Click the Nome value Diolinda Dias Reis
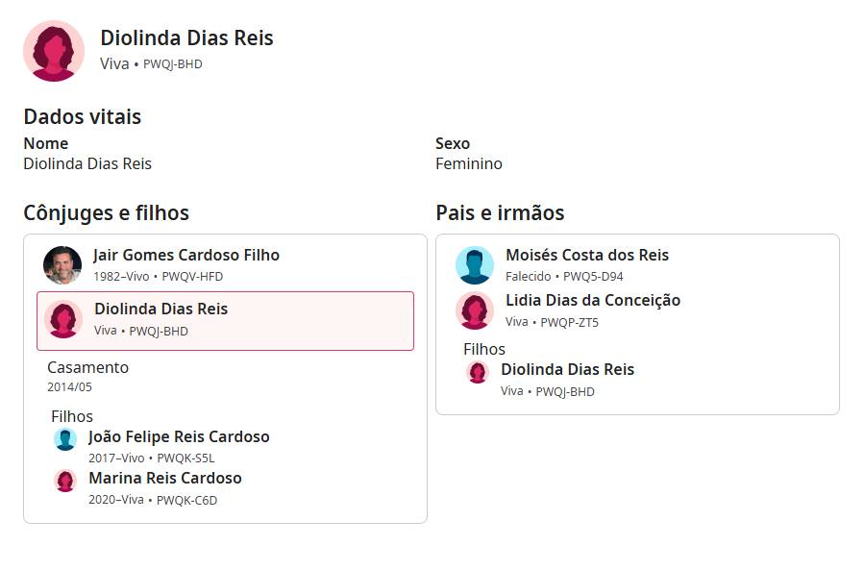 [87, 163]
